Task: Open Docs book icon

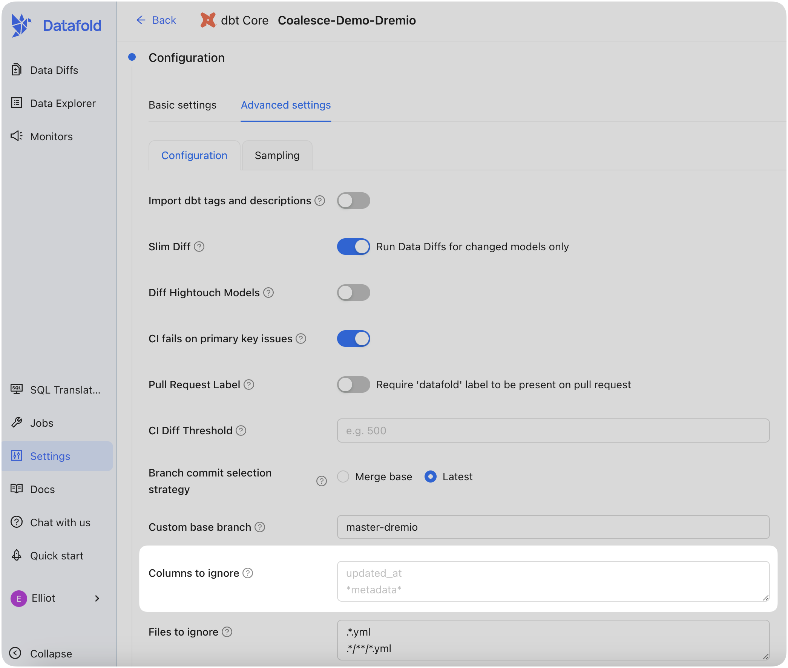Action: (17, 489)
